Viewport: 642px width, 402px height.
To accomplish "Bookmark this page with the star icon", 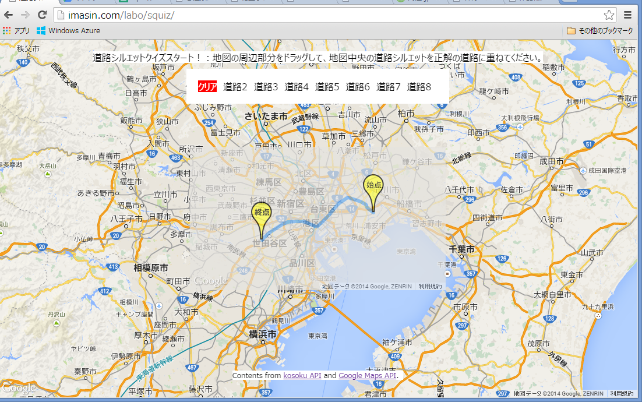I will point(609,15).
